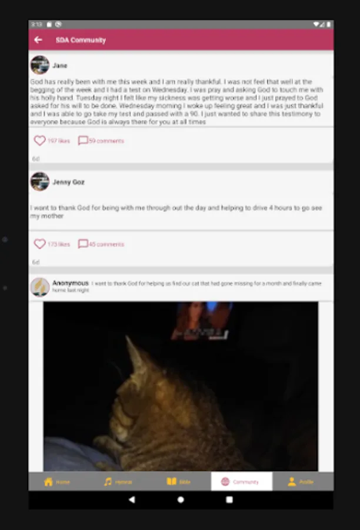The image size is (360, 530).
Task: Go to the Profile tab
Action: click(x=301, y=482)
